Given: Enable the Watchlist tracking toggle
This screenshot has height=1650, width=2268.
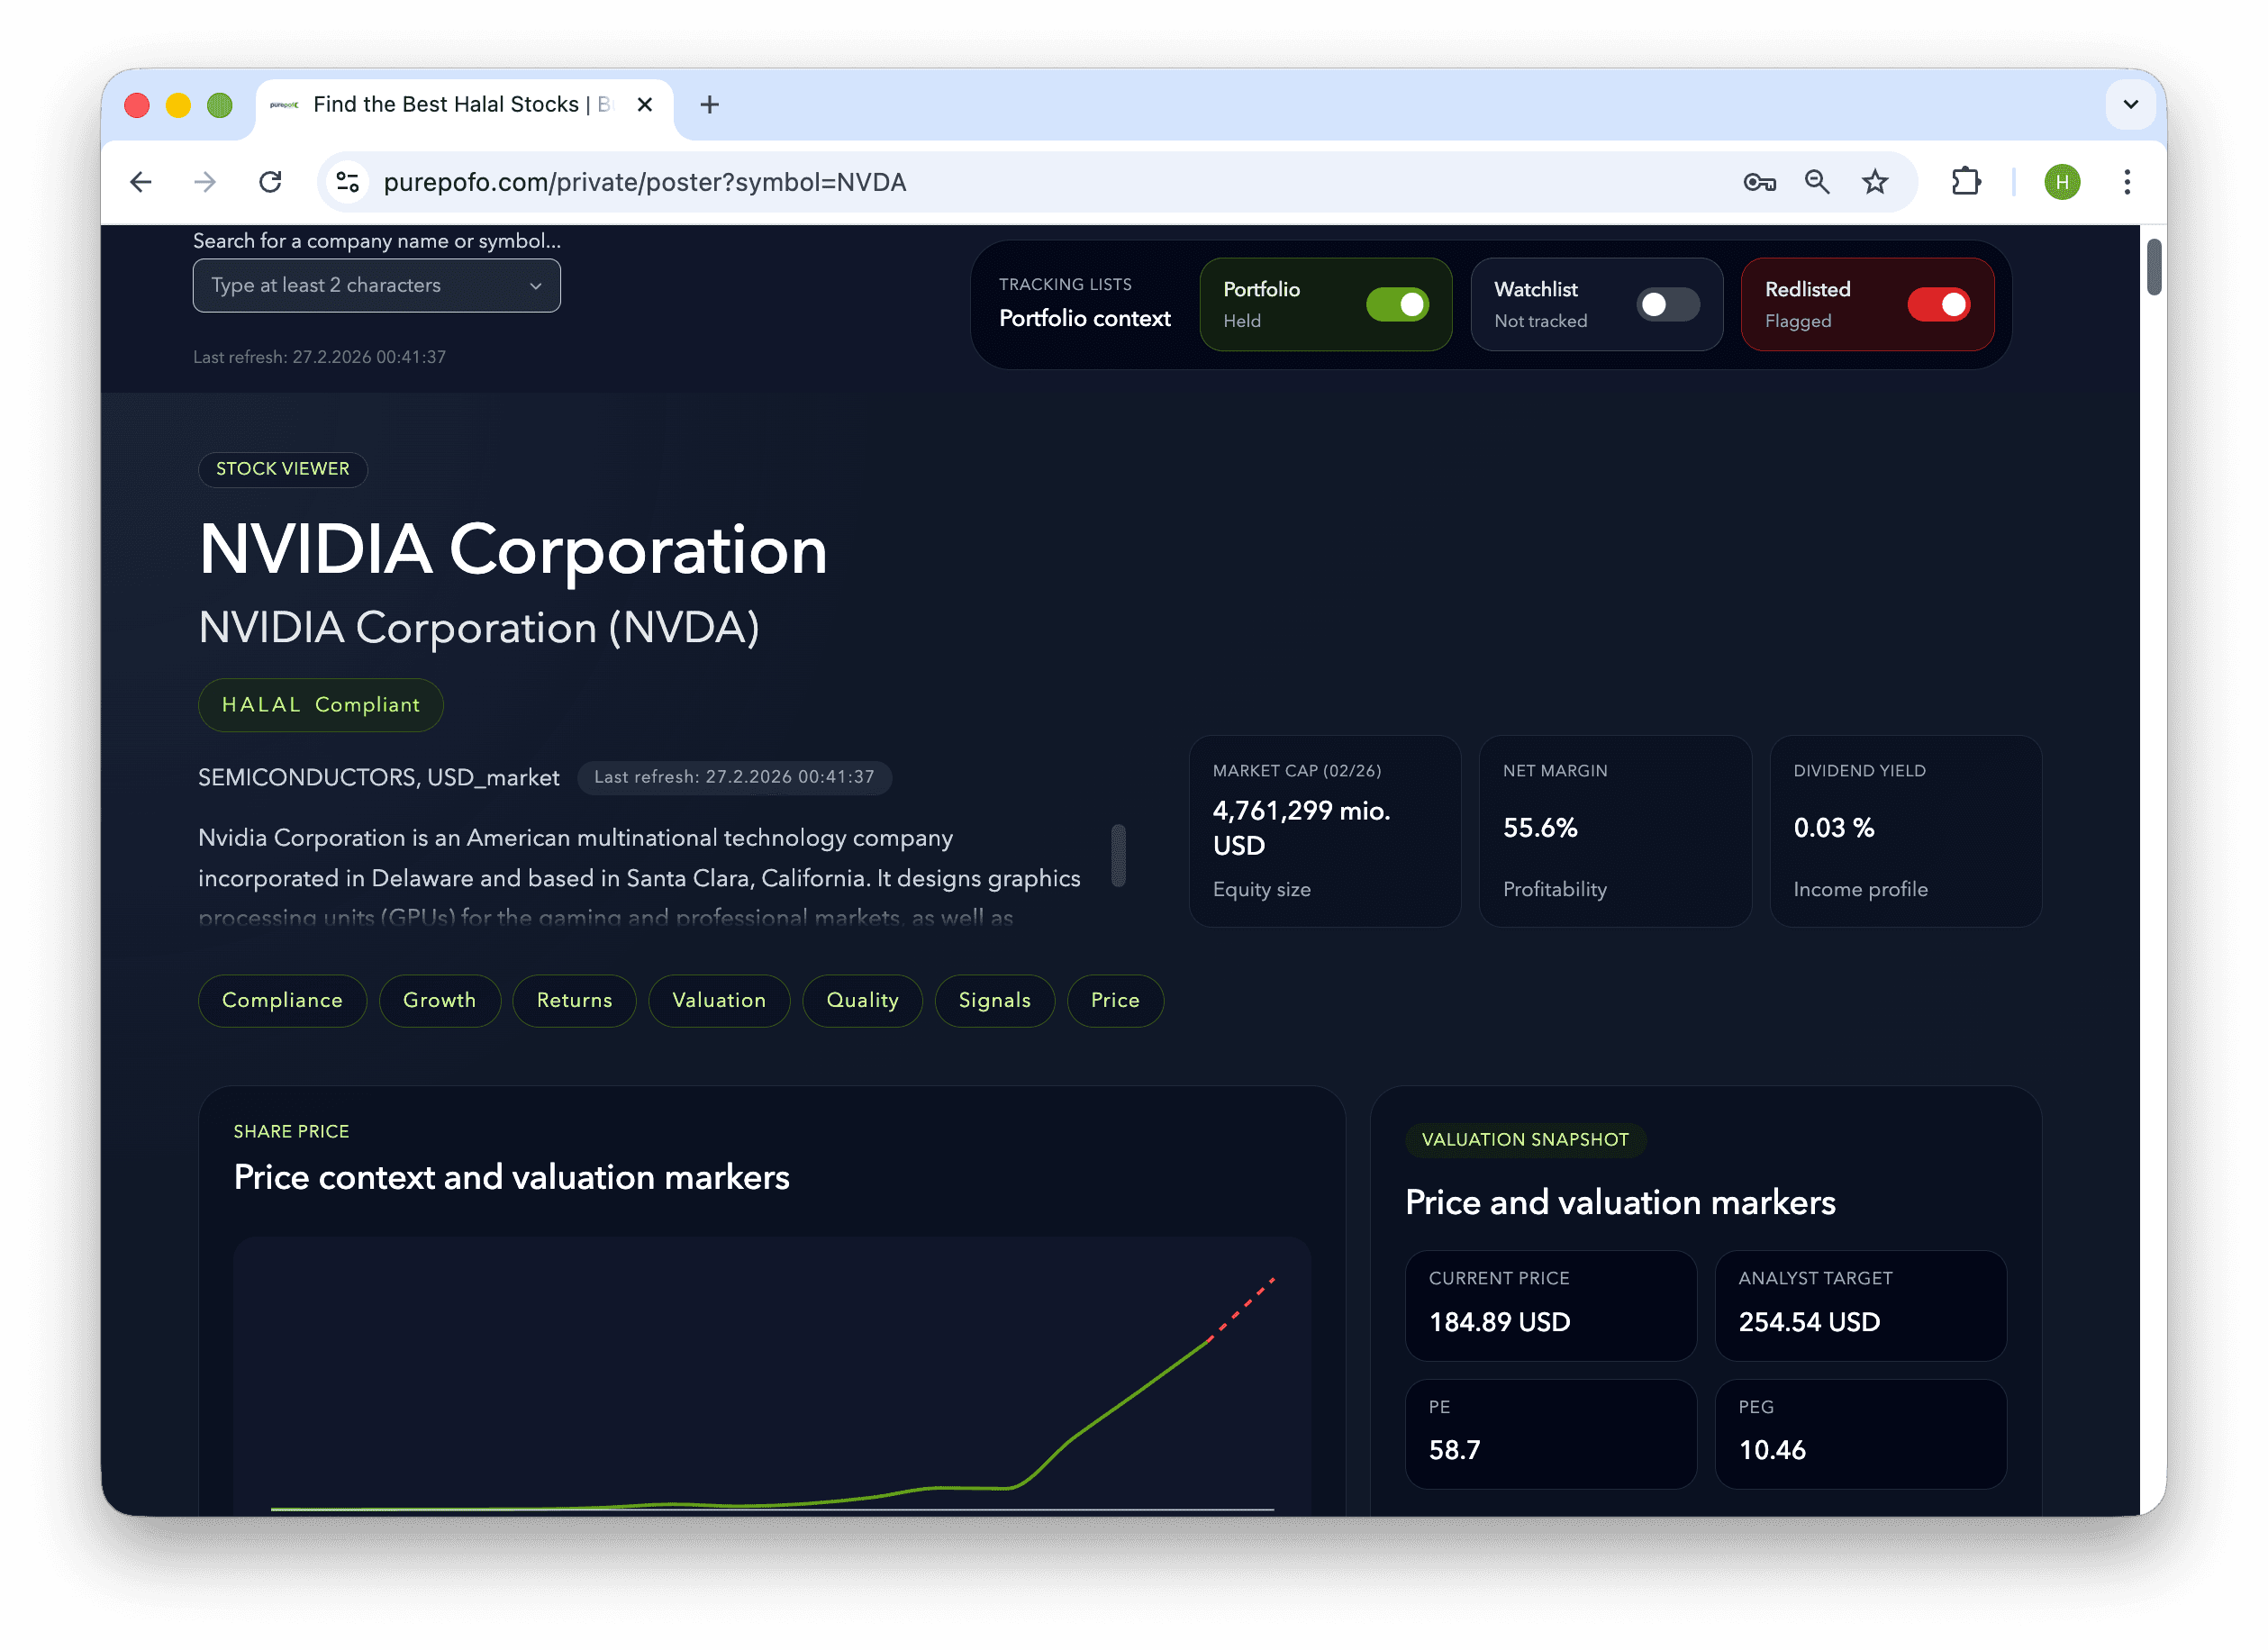Looking at the screenshot, I should click(x=1666, y=304).
